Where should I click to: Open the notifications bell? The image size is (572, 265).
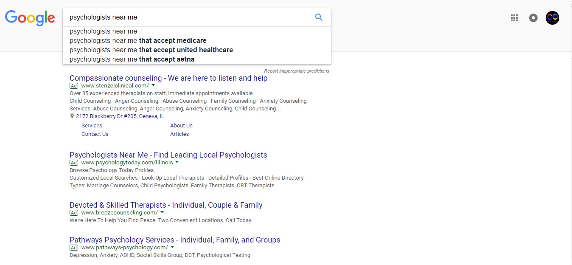pyautogui.click(x=533, y=18)
